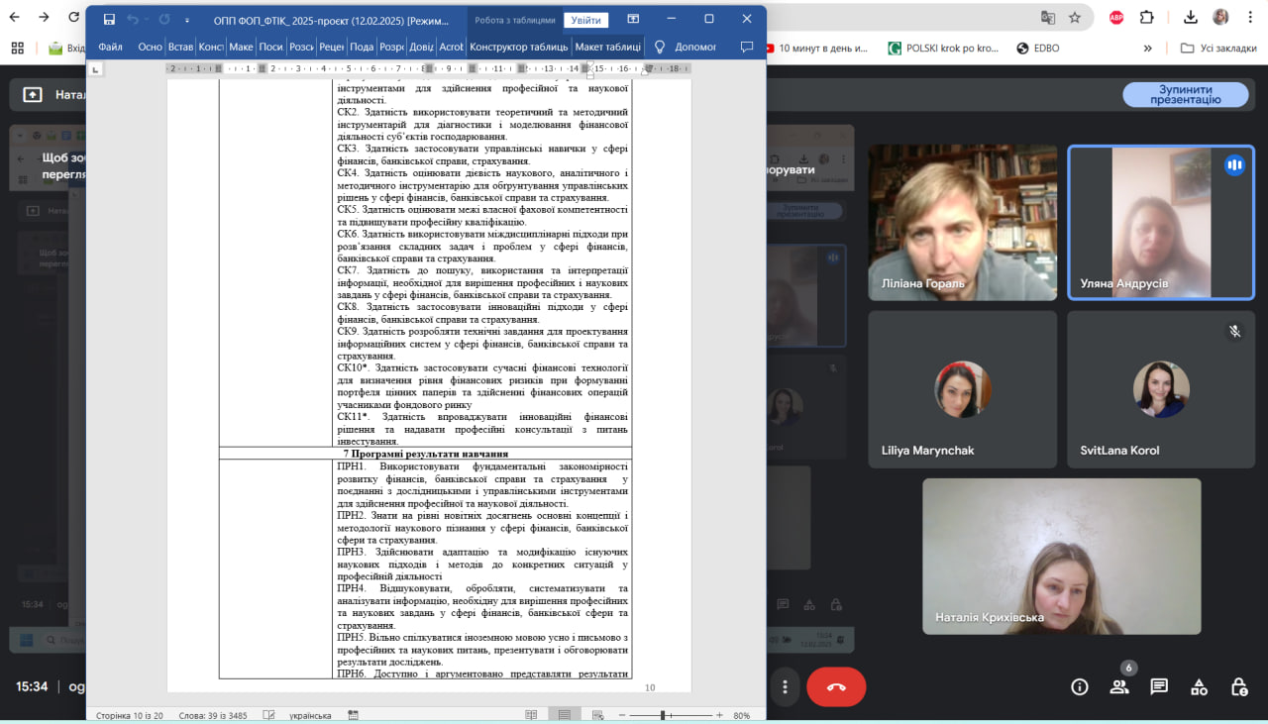Click the Увійти sign-in button
This screenshot has width=1268, height=724.
click(585, 20)
